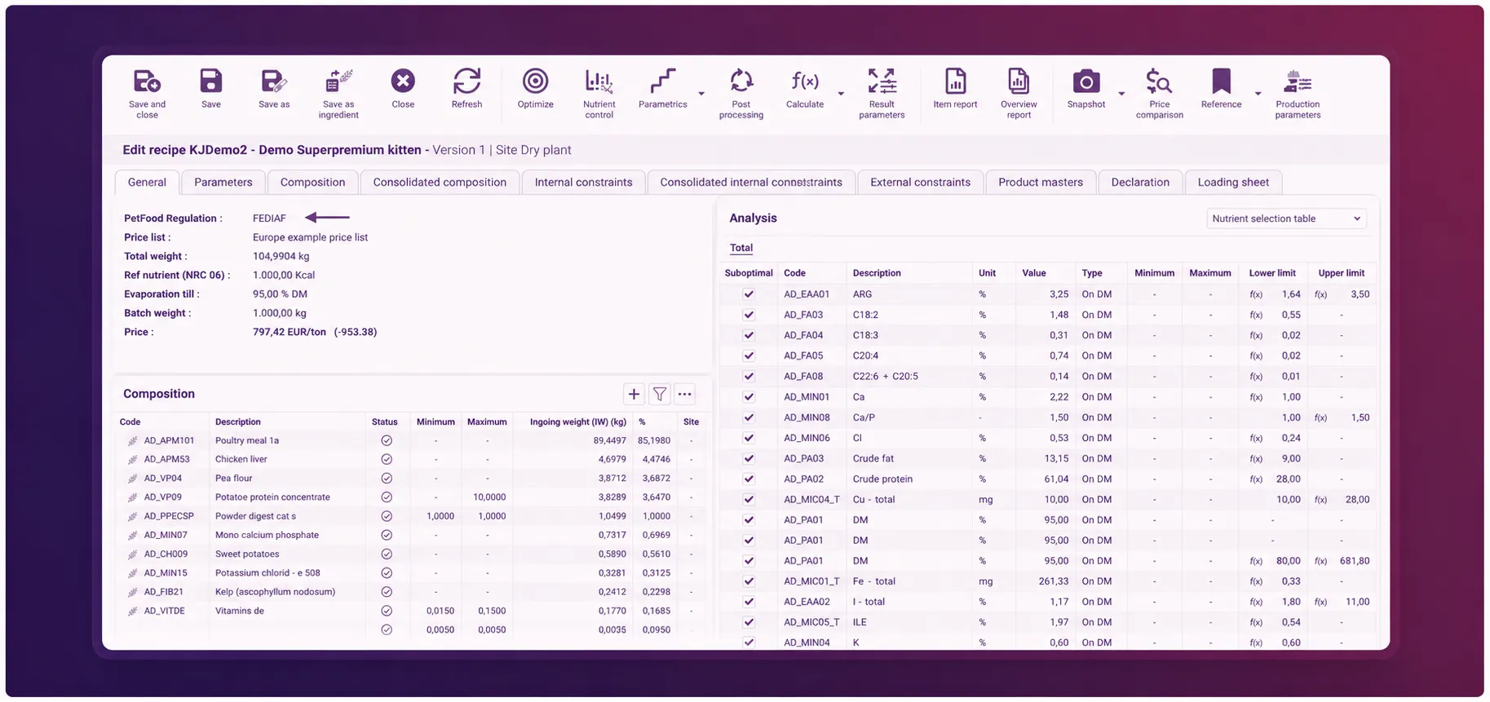
Task: Switch to the Product masters tab
Action: tap(1041, 183)
